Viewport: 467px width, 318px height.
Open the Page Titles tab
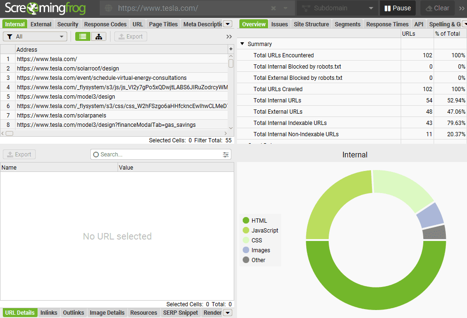(x=163, y=24)
